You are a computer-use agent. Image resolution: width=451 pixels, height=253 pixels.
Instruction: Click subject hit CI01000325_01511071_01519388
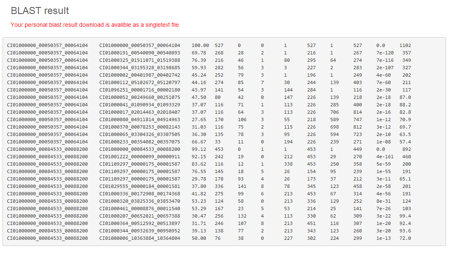click(140, 60)
